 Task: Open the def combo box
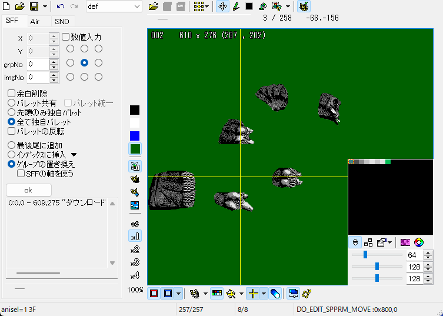coord(114,6)
